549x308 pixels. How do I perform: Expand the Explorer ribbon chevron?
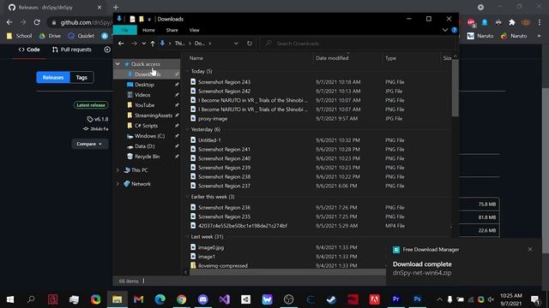[444, 30]
